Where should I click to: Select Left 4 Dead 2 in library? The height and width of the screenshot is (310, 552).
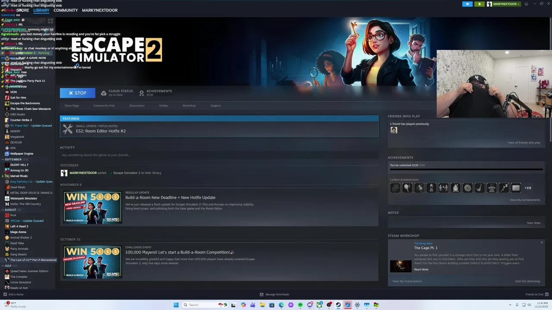19,226
